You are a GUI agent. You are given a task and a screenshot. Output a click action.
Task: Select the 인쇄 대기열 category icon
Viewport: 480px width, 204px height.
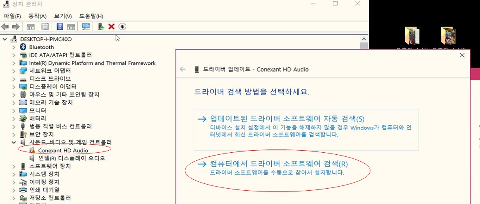tap(23, 190)
